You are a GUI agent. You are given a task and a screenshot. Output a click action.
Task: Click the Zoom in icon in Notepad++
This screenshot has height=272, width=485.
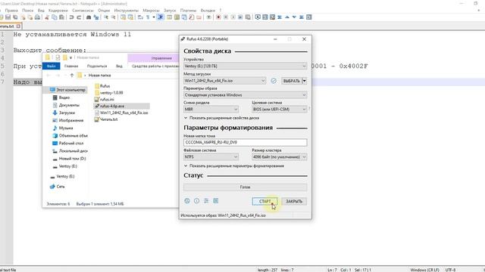click(106, 17)
